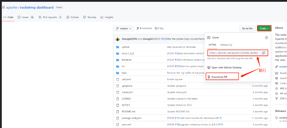Open the src folder
287x128 pixels.
(123, 66)
